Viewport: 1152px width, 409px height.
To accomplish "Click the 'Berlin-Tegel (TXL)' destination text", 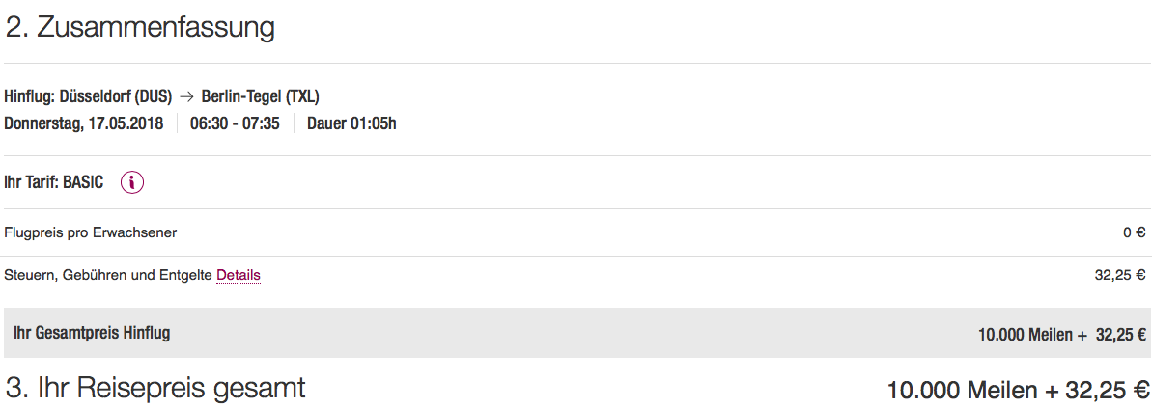I will click(x=260, y=96).
